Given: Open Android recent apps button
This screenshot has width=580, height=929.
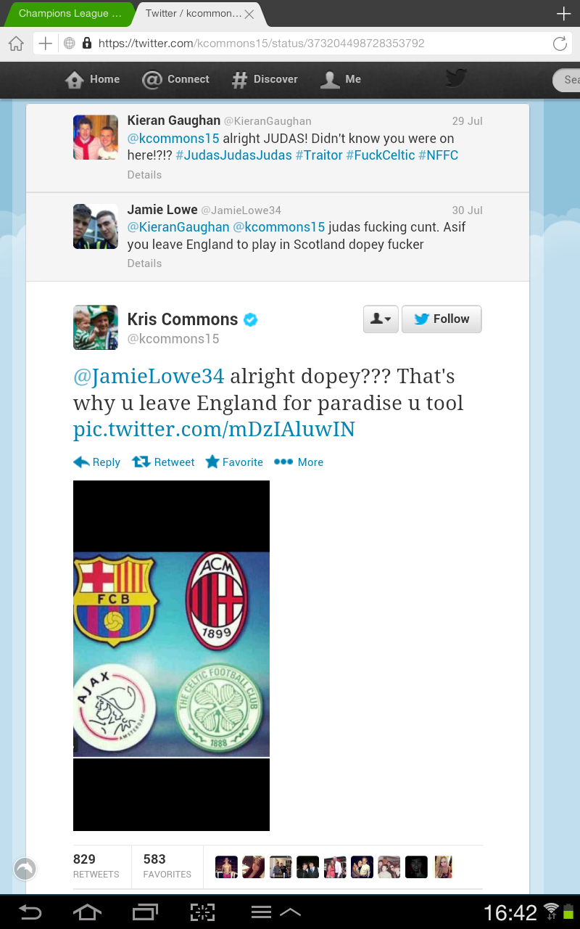Looking at the screenshot, I should pyautogui.click(x=145, y=912).
